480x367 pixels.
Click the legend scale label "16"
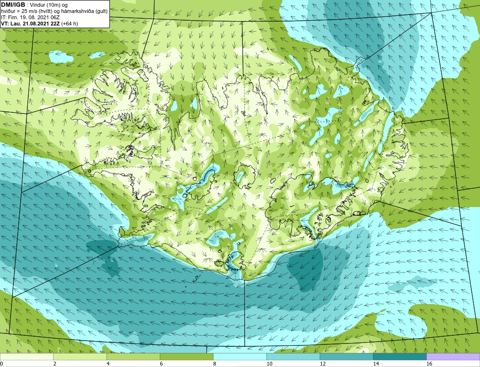point(429,364)
